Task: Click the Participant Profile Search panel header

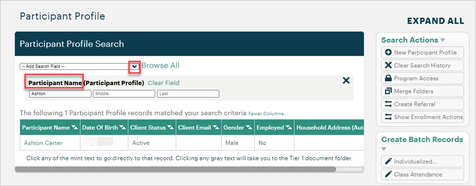Action: point(189,44)
